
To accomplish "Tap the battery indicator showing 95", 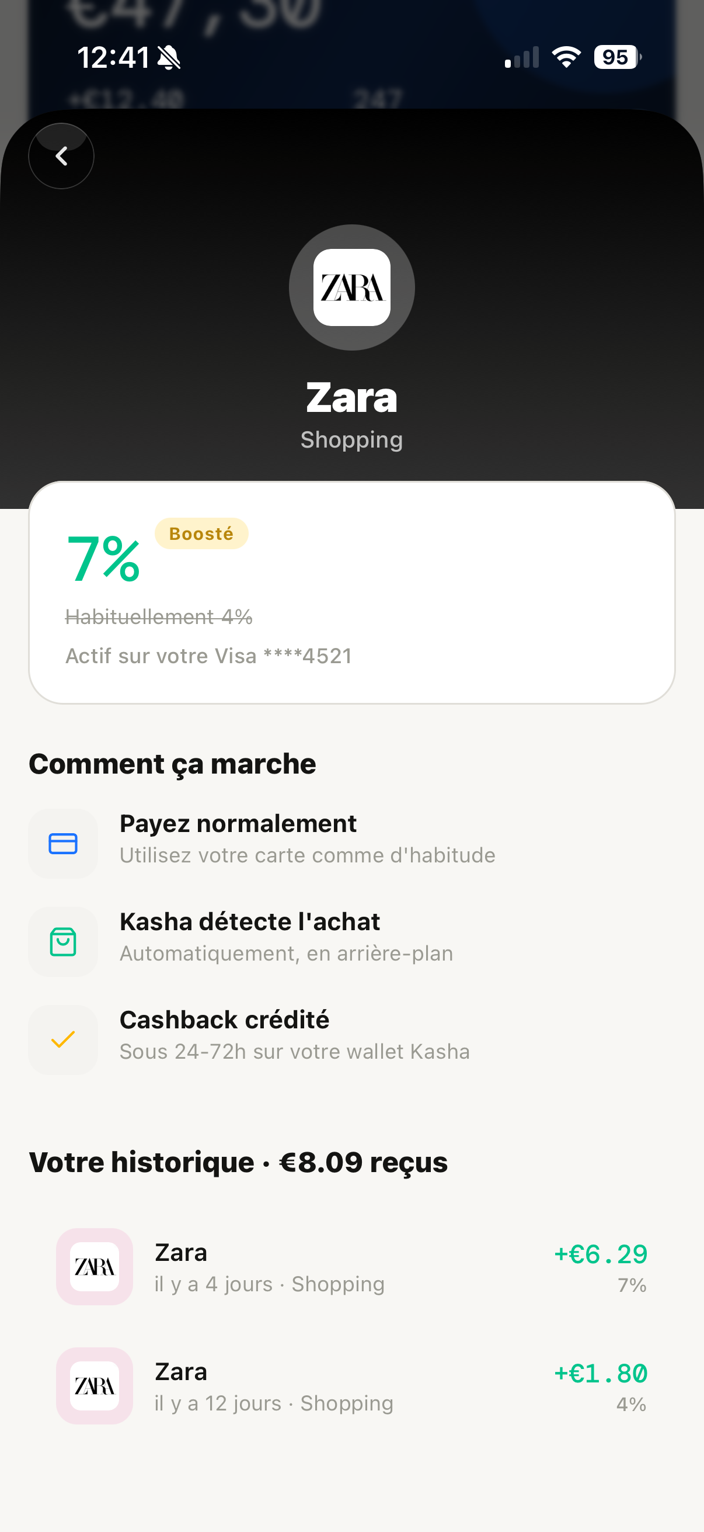I will pos(616,57).
